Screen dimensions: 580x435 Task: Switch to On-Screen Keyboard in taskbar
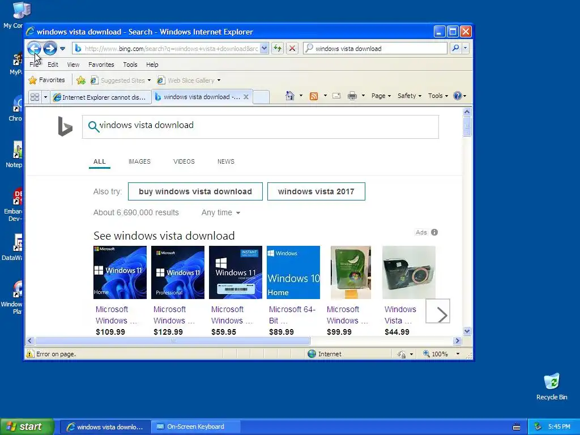tap(195, 427)
